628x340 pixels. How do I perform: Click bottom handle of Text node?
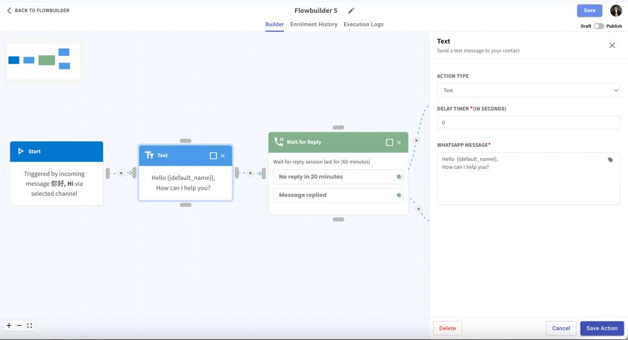click(185, 205)
